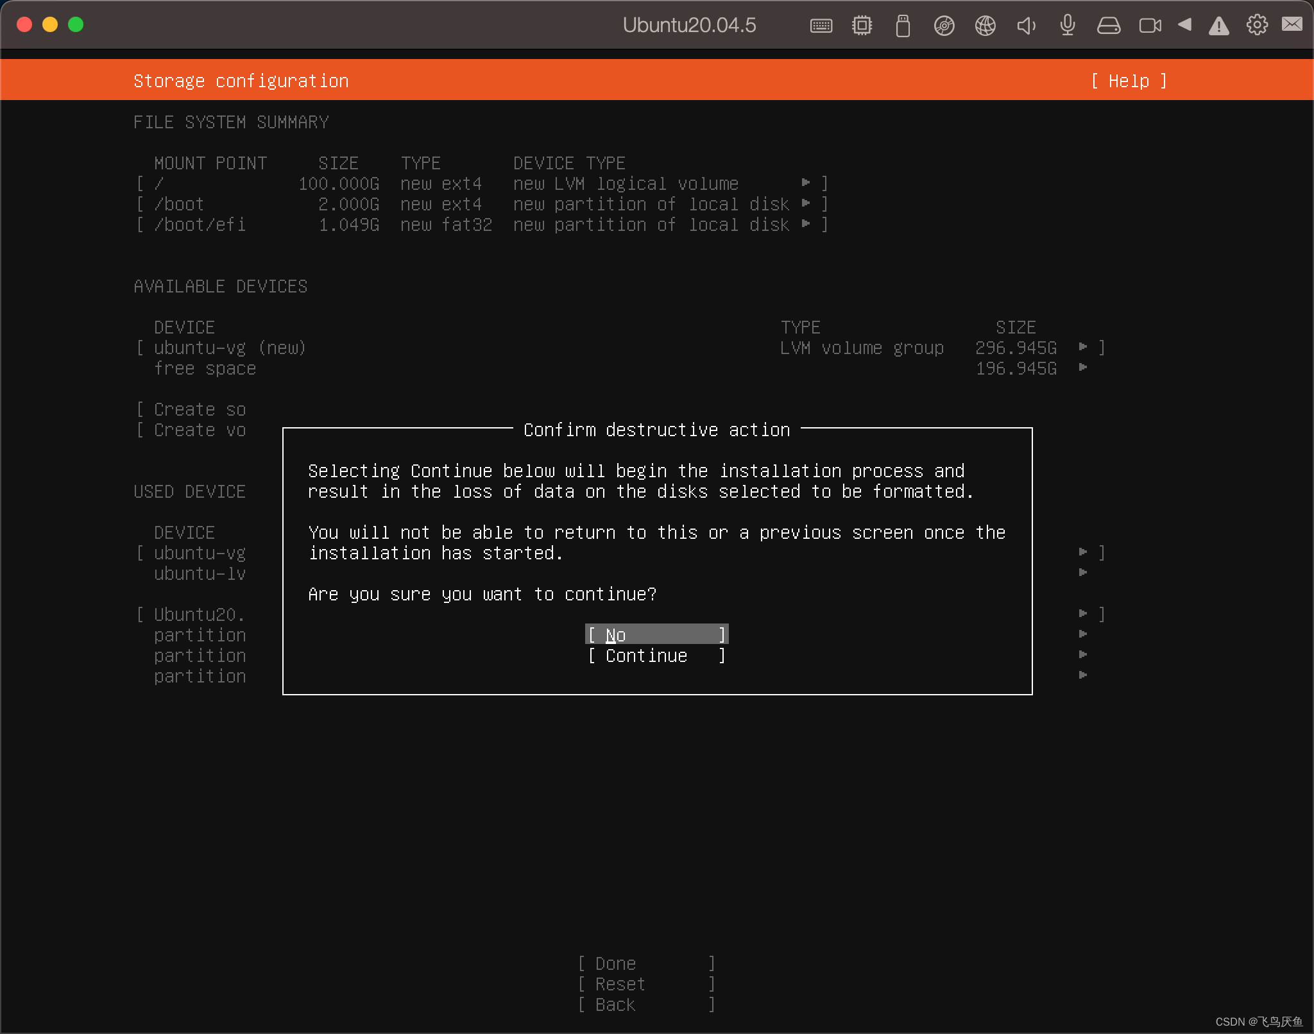Click the USB device icon
Viewport: 1314px width, 1034px height.
click(x=903, y=26)
